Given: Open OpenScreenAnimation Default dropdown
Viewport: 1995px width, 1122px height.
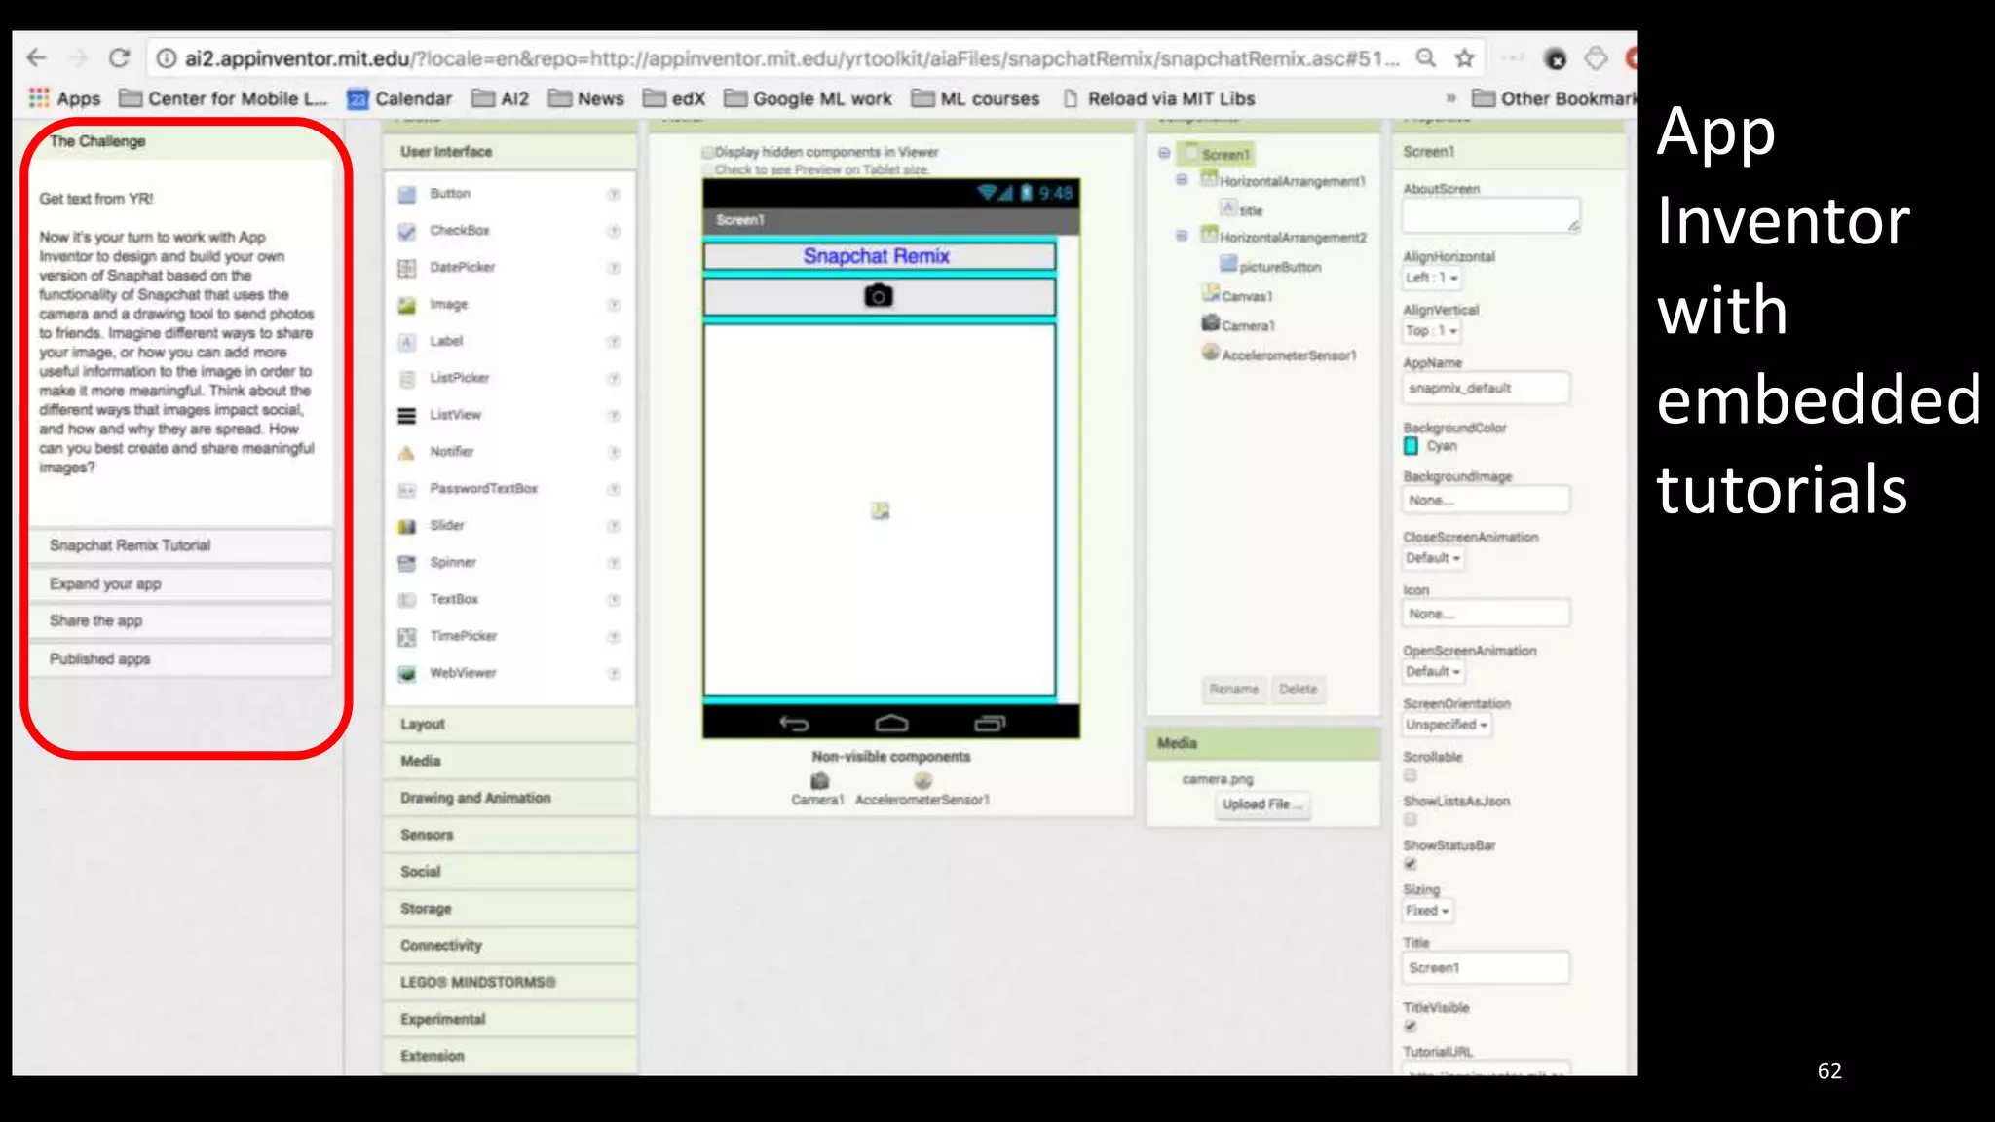Looking at the screenshot, I should pos(1434,672).
